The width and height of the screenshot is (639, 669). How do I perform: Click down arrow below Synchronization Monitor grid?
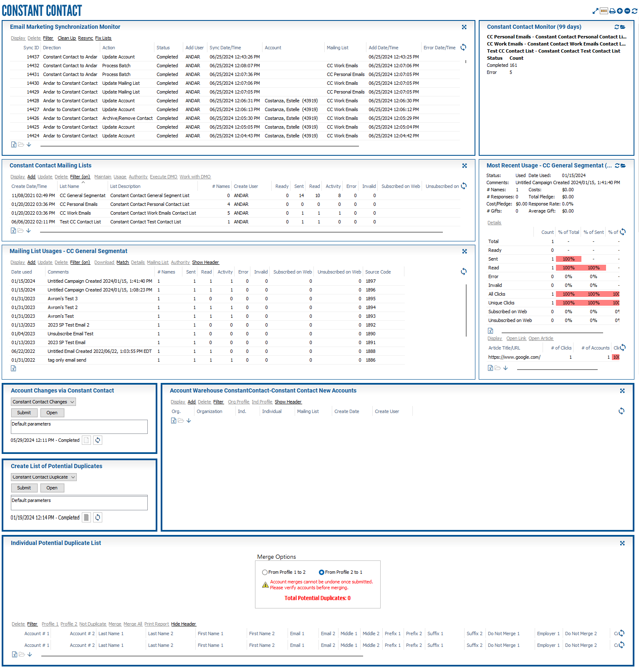29,144
